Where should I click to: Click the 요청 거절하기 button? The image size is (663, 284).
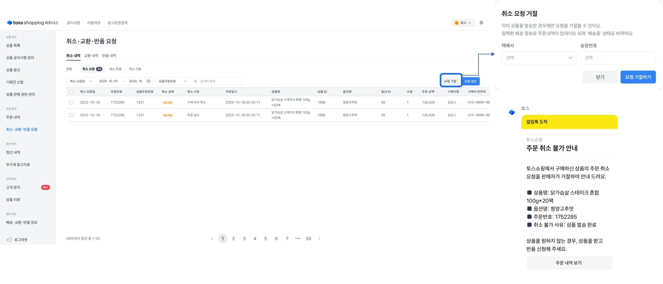coord(638,77)
